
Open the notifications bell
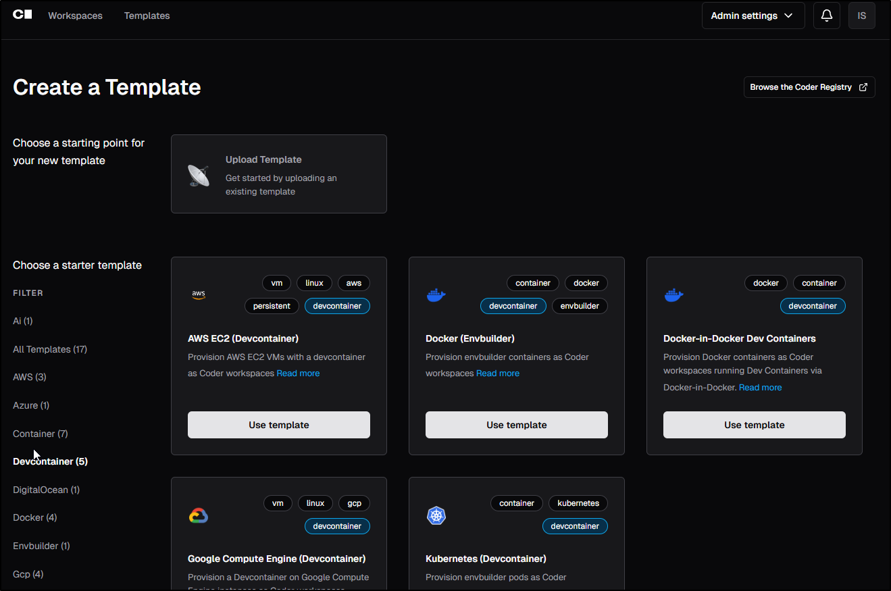pyautogui.click(x=826, y=16)
